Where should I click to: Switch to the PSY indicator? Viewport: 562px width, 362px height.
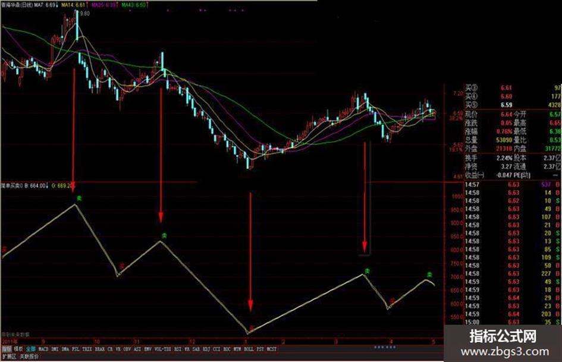260,349
